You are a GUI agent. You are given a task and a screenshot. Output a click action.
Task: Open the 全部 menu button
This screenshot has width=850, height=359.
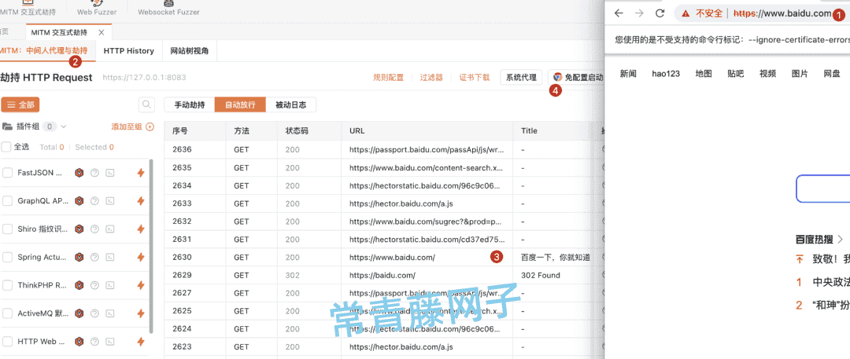tap(20, 105)
